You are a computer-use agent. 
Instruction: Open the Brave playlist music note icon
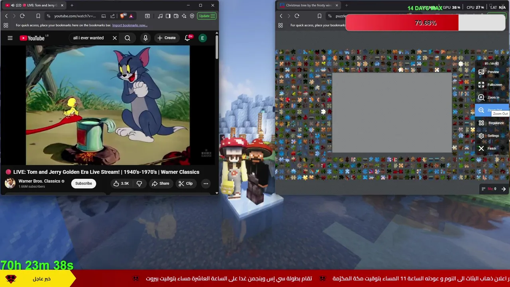point(160,16)
